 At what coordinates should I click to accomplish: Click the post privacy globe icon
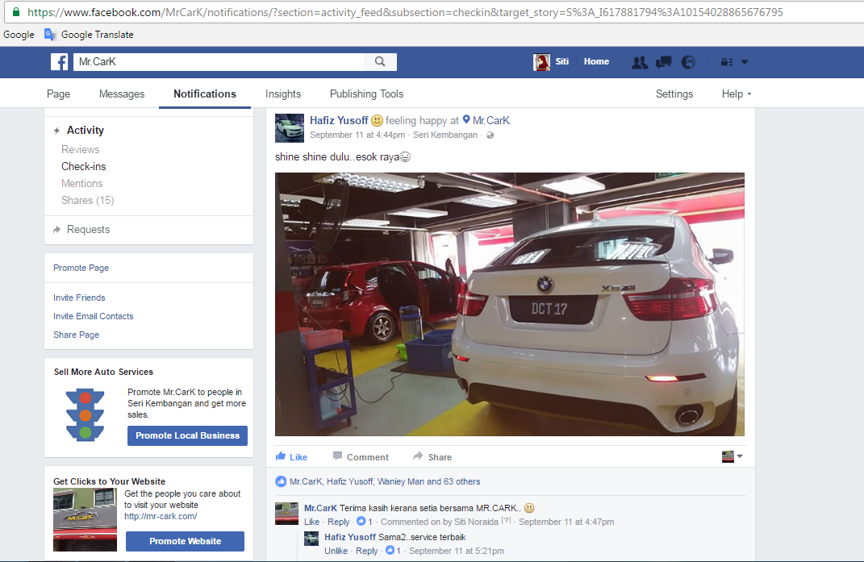[490, 135]
